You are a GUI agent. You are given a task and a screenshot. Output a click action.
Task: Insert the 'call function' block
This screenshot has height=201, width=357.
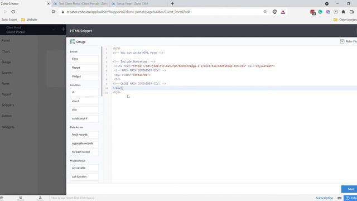[x=84, y=176]
